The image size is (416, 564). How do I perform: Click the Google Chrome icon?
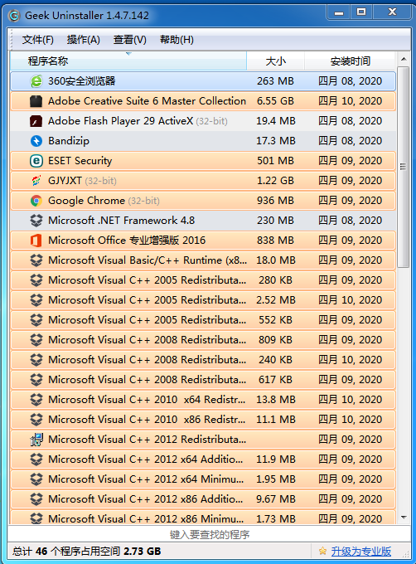(36, 201)
